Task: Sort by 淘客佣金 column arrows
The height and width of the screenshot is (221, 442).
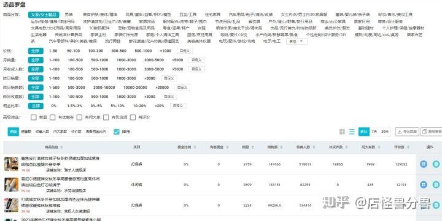Action: 227,148
